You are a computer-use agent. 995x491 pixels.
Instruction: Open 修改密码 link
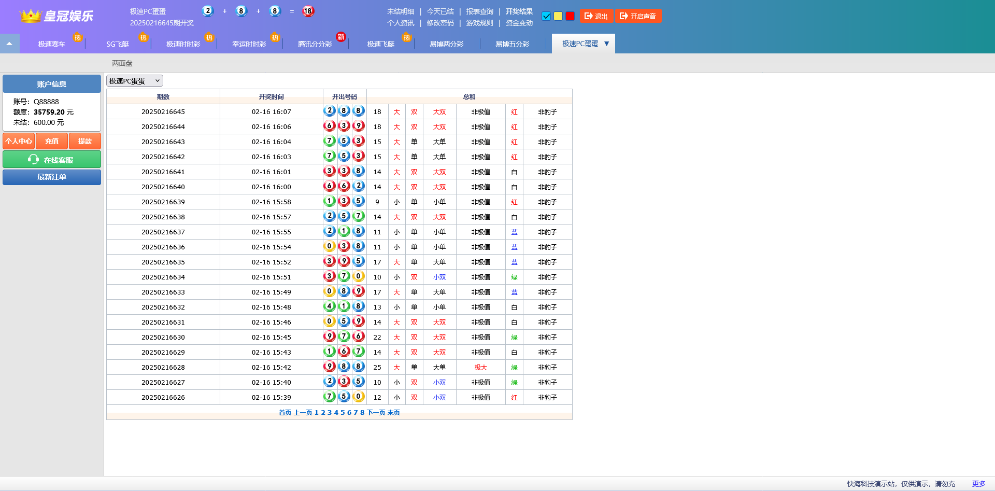(440, 23)
